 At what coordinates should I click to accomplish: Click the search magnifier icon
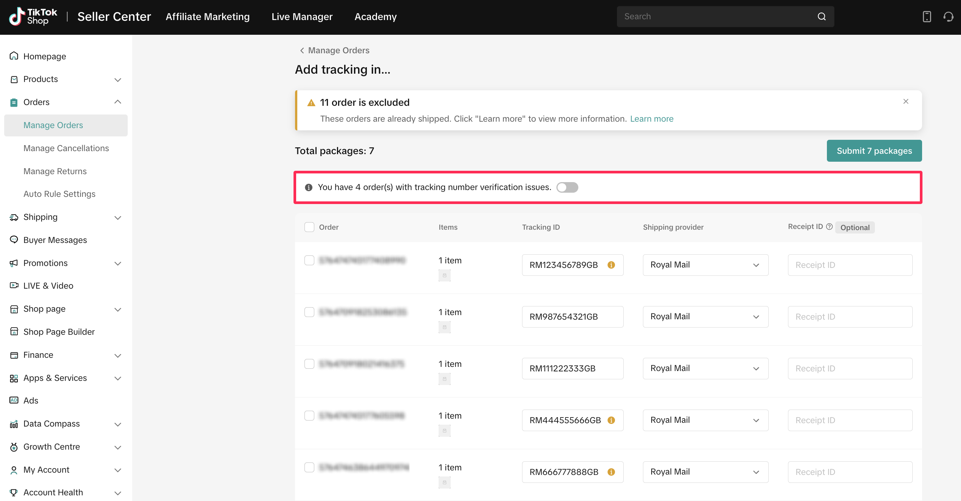pyautogui.click(x=822, y=17)
